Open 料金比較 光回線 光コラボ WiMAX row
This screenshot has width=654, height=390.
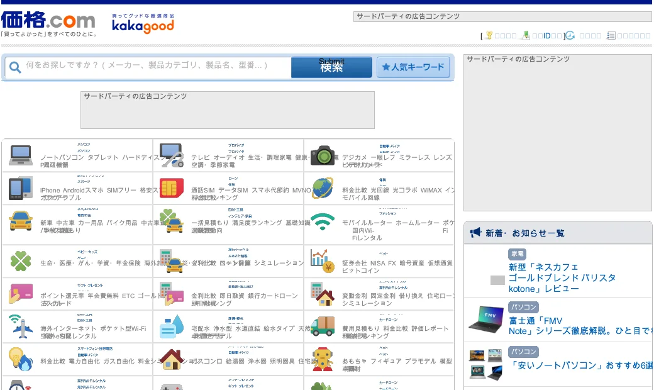tap(398, 190)
